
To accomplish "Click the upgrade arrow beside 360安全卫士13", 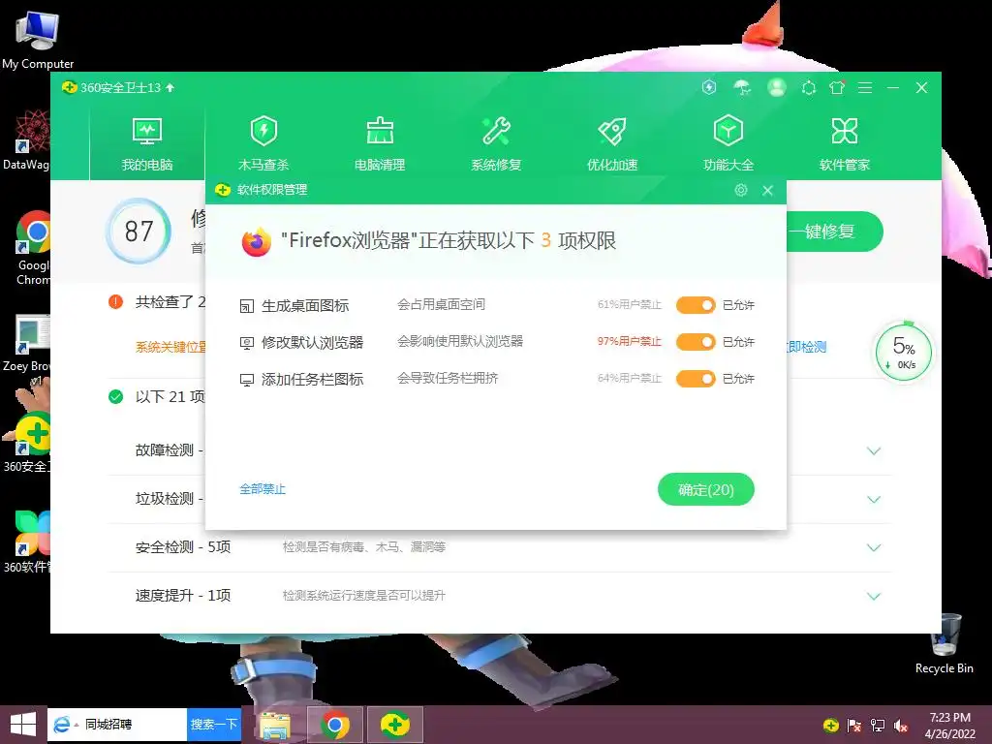I will pyautogui.click(x=170, y=87).
